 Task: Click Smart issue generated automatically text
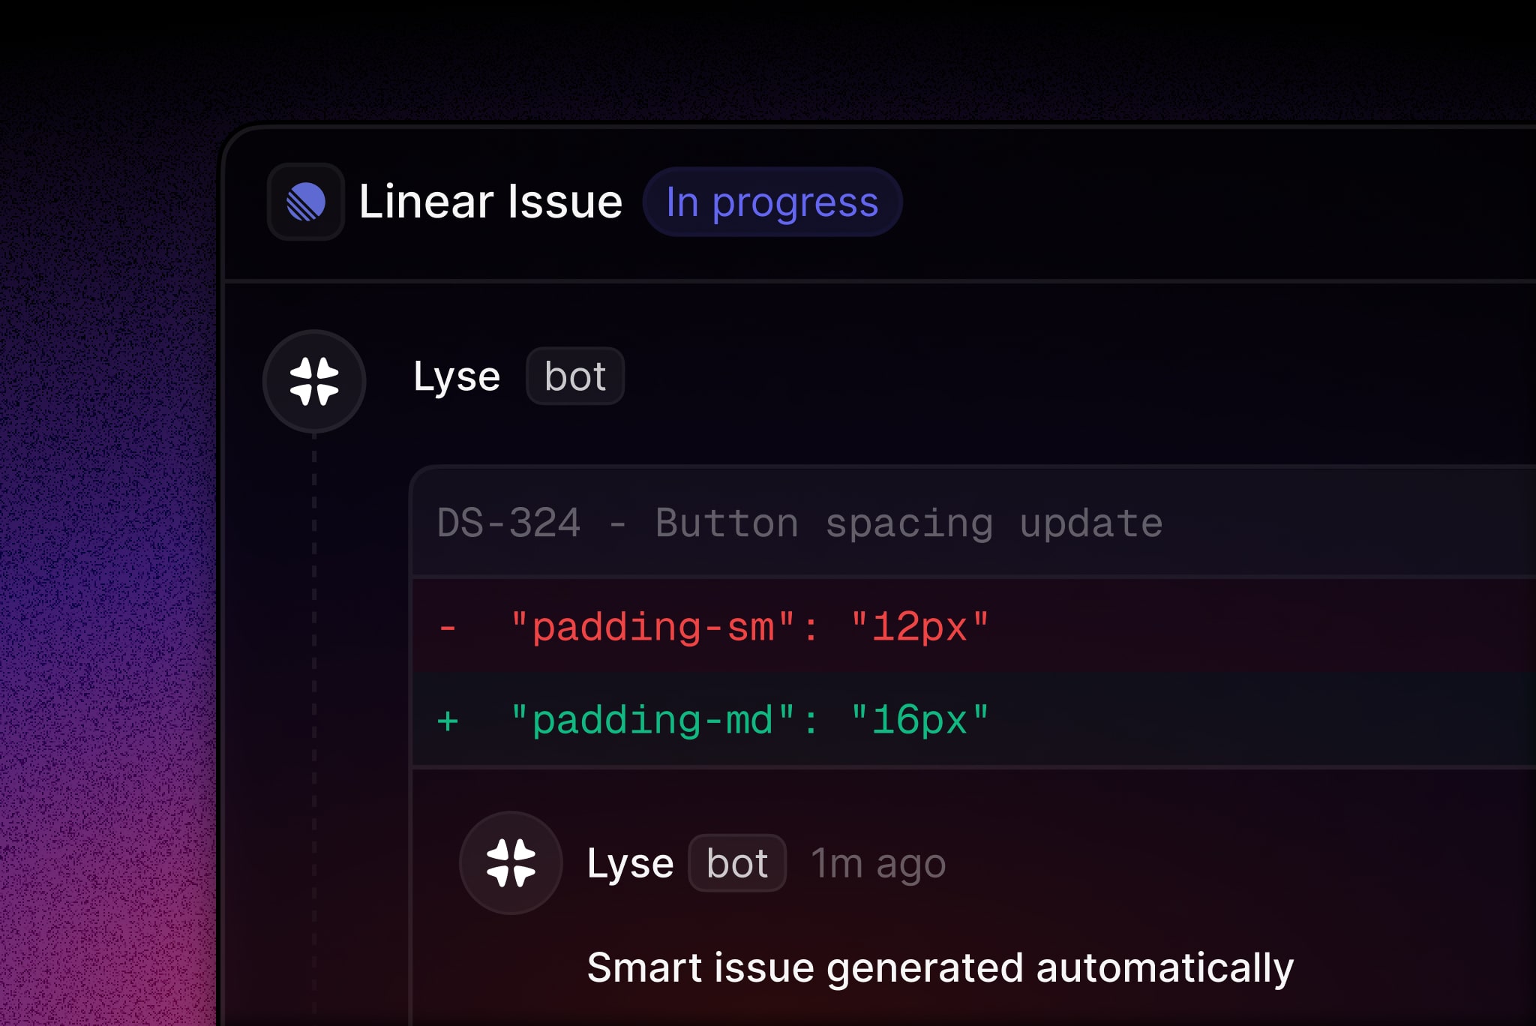click(940, 967)
